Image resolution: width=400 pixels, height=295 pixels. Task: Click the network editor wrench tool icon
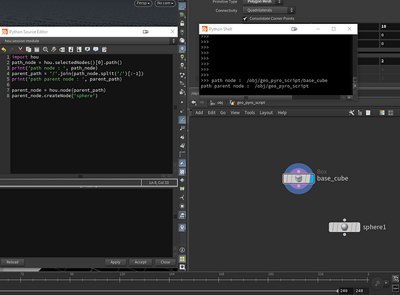(x=351, y=113)
